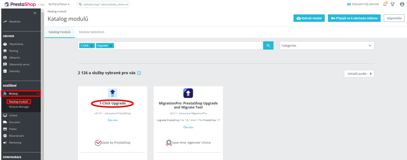Remove the 1-Click search tag

point(92,46)
